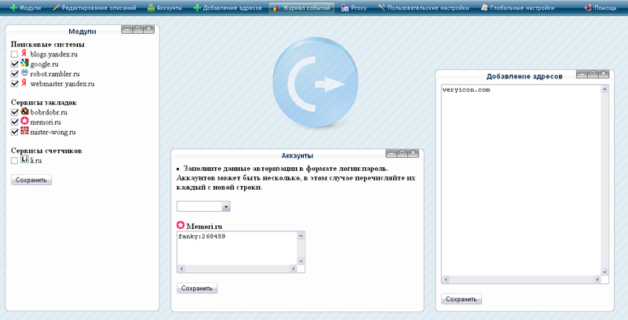Maximize the Аккаунты window
628x320 pixels.
tap(403, 152)
